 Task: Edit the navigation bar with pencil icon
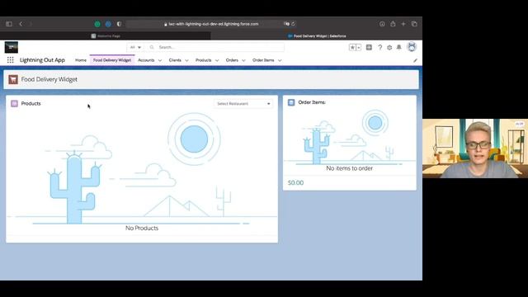click(x=415, y=60)
